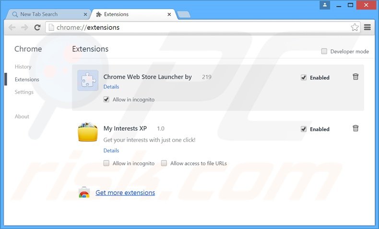Select the Extensions browser tab
This screenshot has width=379, height=229.
[x=134, y=14]
